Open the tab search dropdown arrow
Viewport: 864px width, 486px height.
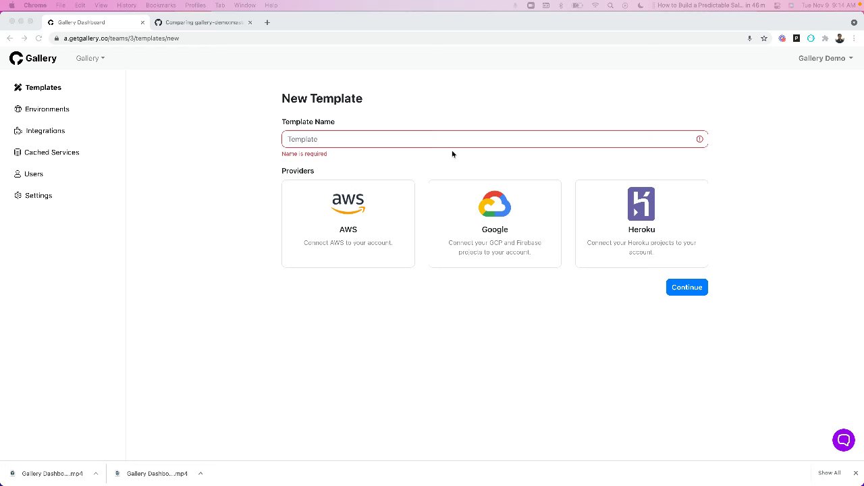pos(854,22)
